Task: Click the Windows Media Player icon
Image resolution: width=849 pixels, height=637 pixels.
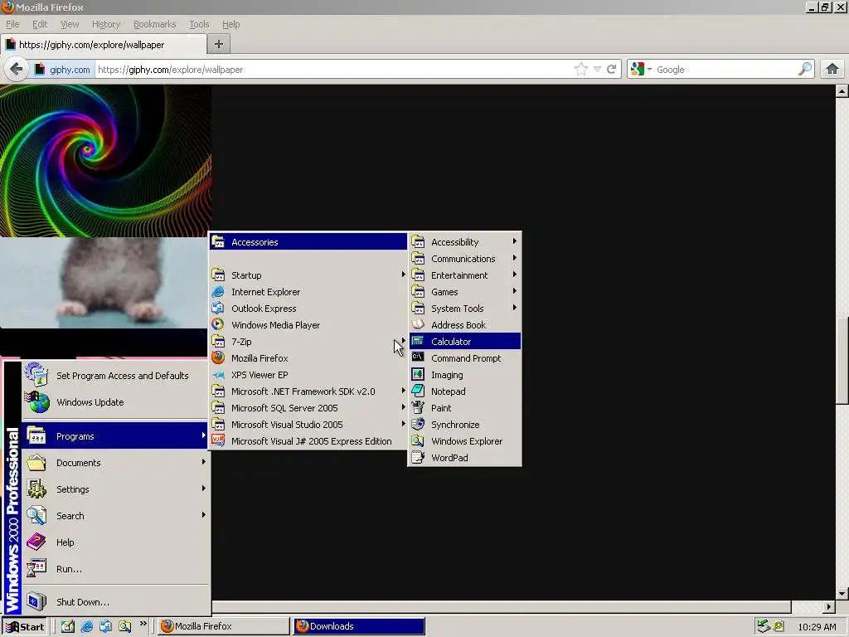Action: (218, 324)
